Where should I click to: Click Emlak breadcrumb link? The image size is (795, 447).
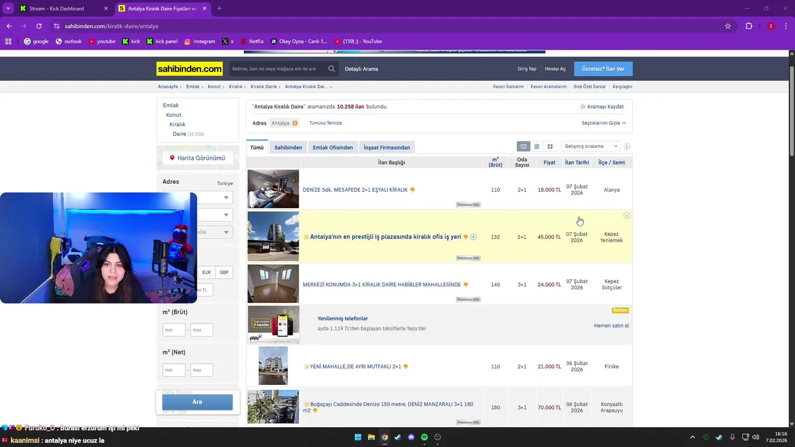tap(193, 87)
